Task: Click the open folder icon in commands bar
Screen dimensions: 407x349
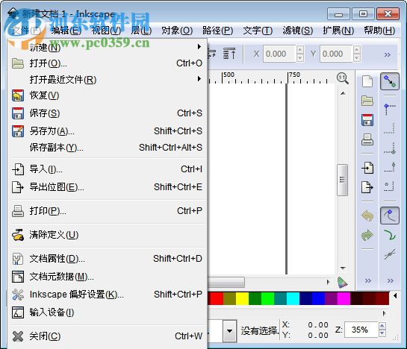Action: (x=367, y=101)
